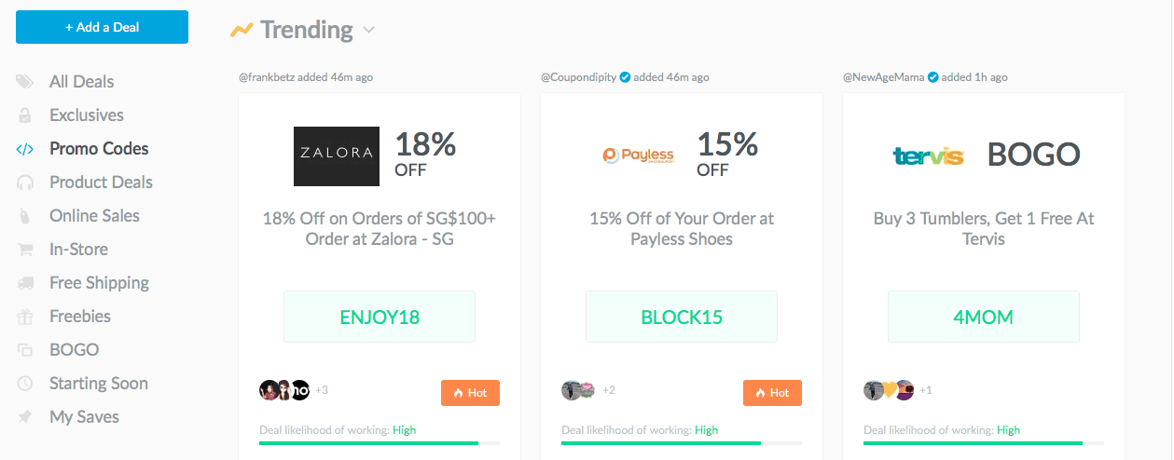1174x460 pixels.
Task: Open the @frankbetz user profile link
Action: click(x=267, y=77)
